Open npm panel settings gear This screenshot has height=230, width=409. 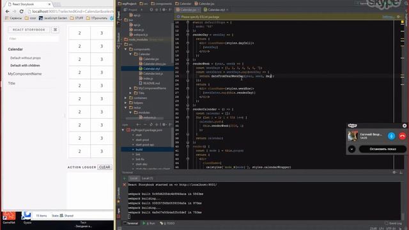pyautogui.click(x=164, y=125)
